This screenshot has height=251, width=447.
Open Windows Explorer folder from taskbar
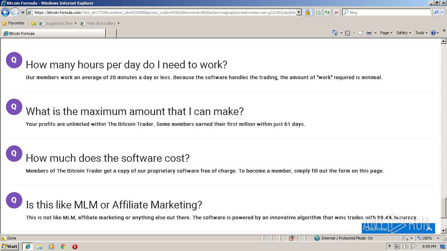39,246
